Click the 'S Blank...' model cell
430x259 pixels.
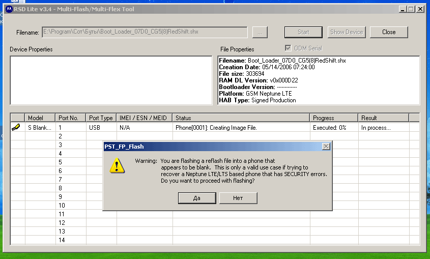40,127
